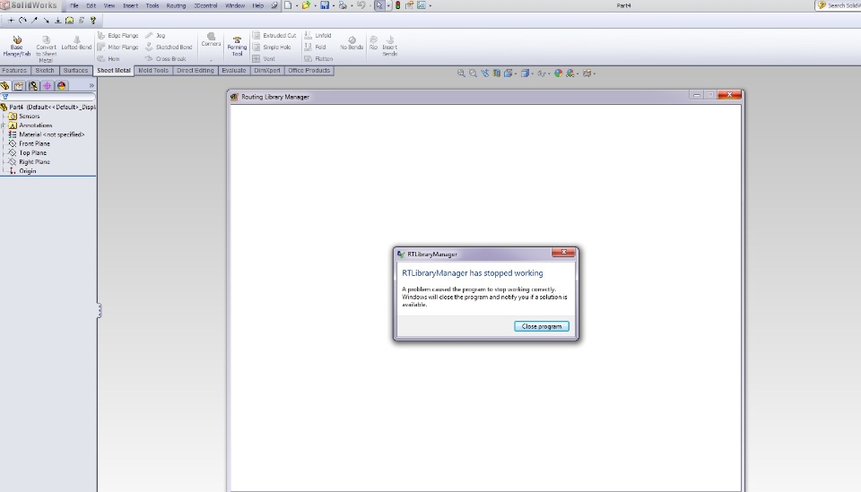This screenshot has width=861, height=492.
Task: Click the Edge Flange tool
Action: [x=118, y=35]
